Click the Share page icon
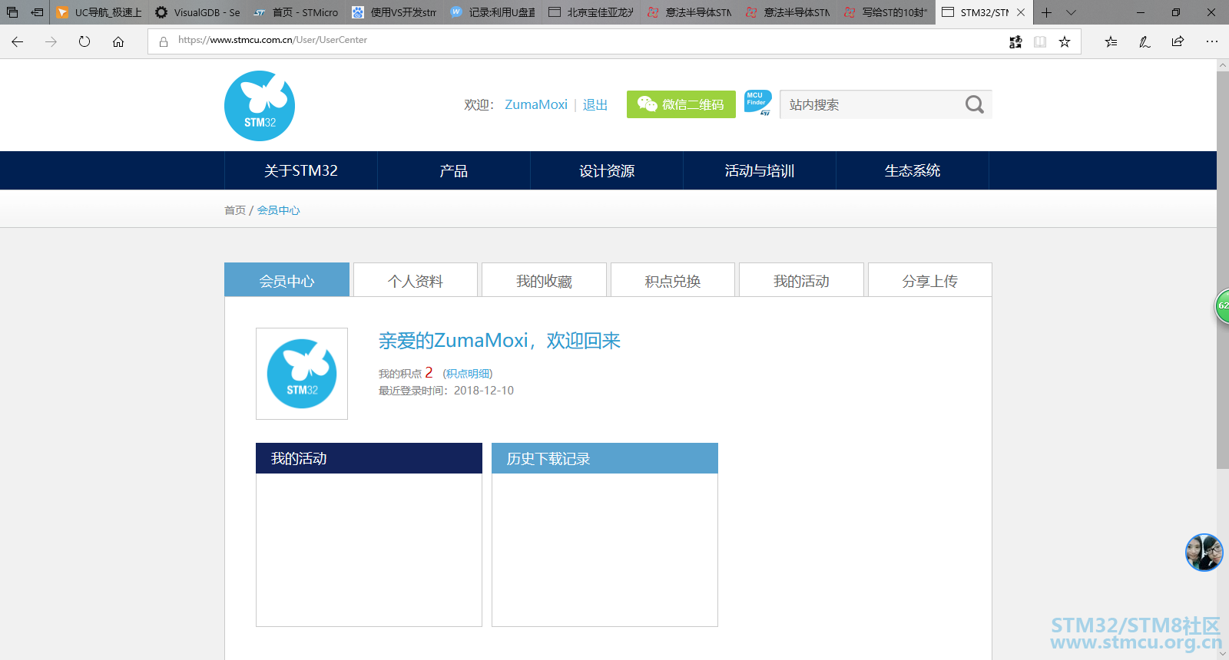Viewport: 1229px width, 660px height. click(x=1178, y=42)
